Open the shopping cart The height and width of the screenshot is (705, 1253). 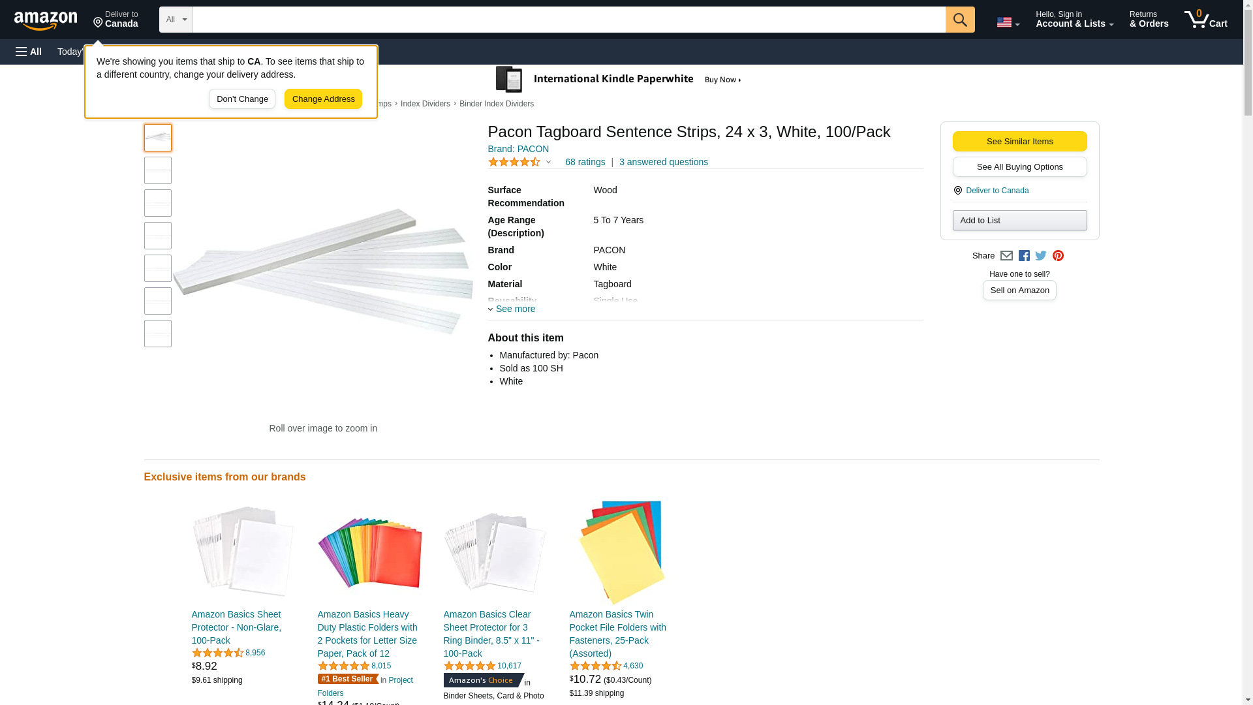pyautogui.click(x=1205, y=20)
